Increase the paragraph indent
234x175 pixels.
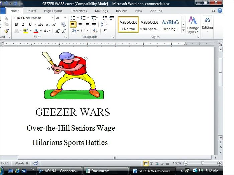111,18
